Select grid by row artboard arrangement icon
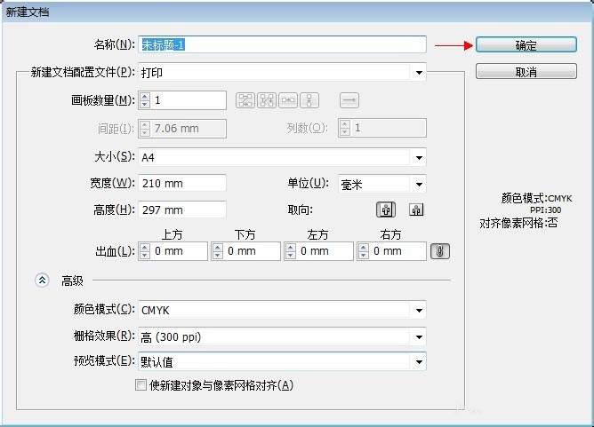This screenshot has height=427, width=594. 245,100
